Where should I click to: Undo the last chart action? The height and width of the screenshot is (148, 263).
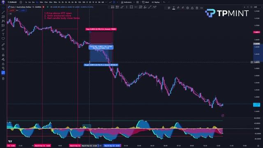(x=164, y=2)
